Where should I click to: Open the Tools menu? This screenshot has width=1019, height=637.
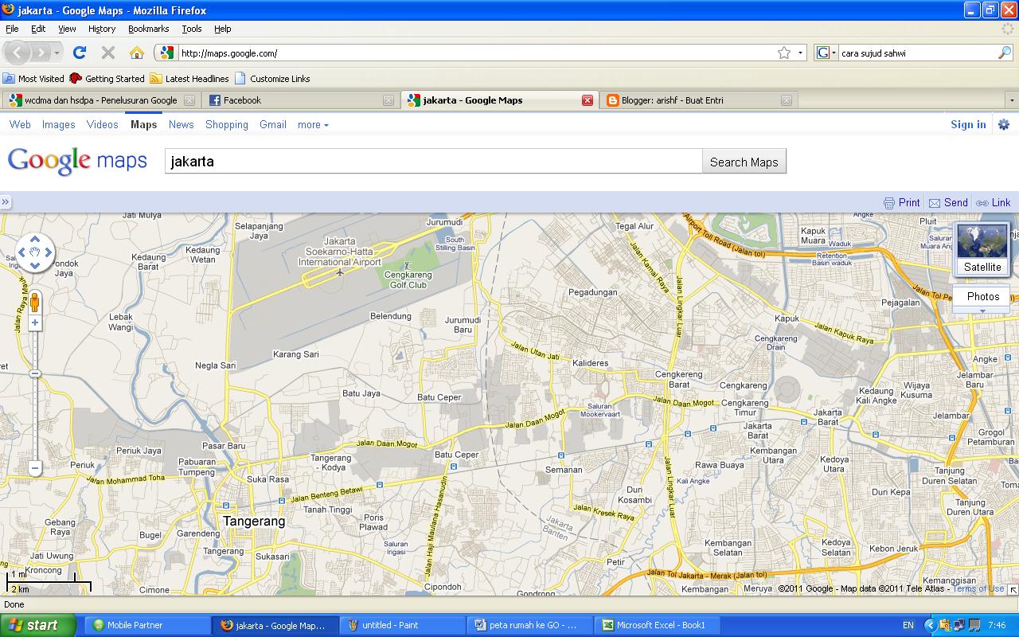pyautogui.click(x=192, y=29)
